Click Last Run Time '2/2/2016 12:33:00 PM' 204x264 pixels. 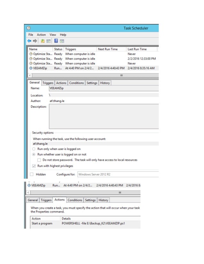(x=142, y=58)
